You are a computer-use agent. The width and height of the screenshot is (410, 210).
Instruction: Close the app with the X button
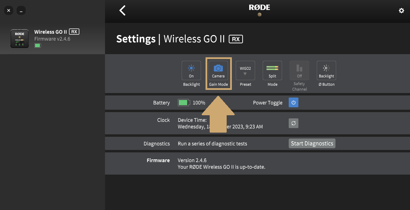(x=9, y=10)
